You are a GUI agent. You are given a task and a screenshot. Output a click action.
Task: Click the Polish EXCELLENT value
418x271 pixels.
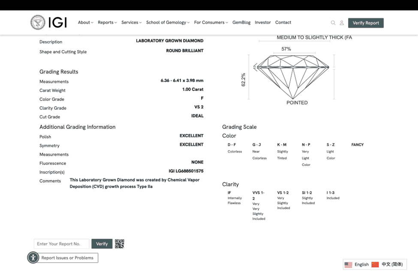[191, 136]
